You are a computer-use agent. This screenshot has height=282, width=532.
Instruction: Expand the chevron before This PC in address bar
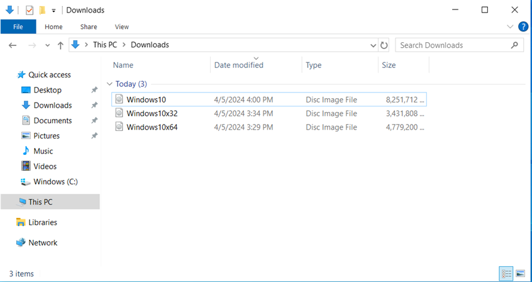point(87,45)
